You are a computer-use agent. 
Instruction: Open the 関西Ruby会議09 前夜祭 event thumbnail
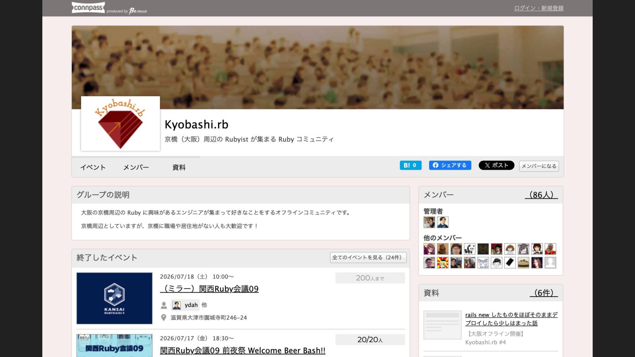point(114,346)
